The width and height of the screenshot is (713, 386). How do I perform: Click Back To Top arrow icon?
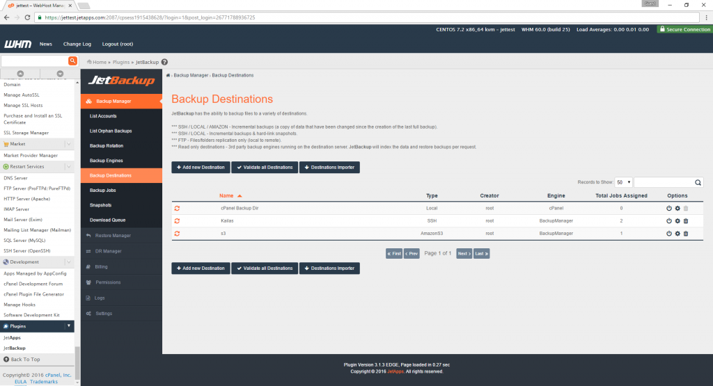point(6,359)
